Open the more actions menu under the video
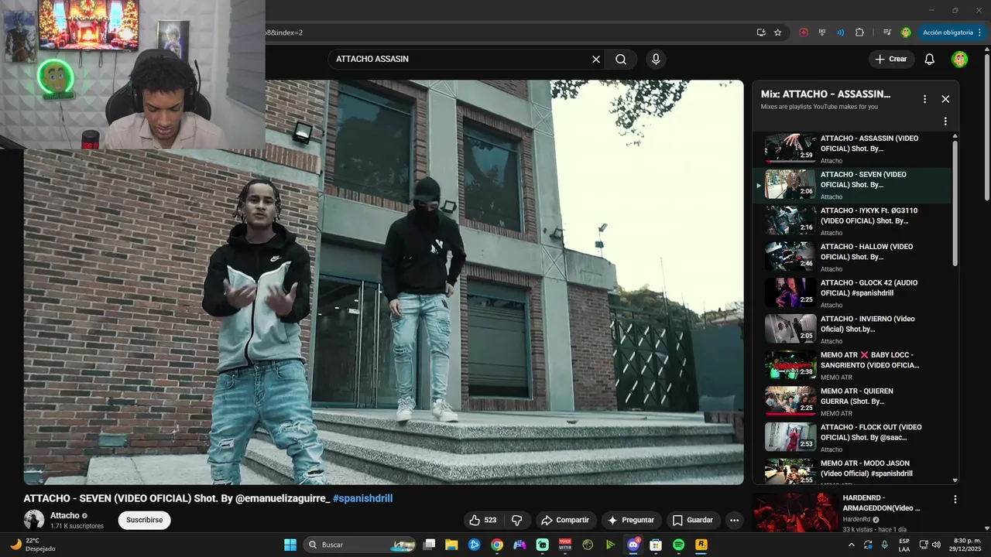991x557 pixels. [x=734, y=520]
